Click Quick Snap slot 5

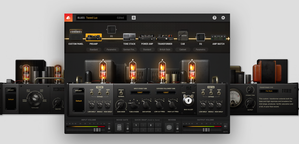pos(136,130)
